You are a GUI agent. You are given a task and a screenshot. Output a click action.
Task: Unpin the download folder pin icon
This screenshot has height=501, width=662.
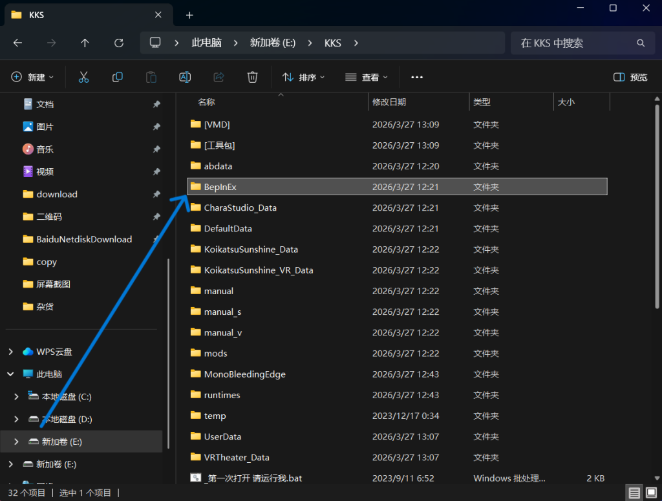coord(156,194)
